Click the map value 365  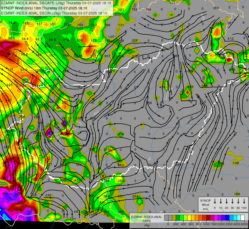[x=205, y=86]
